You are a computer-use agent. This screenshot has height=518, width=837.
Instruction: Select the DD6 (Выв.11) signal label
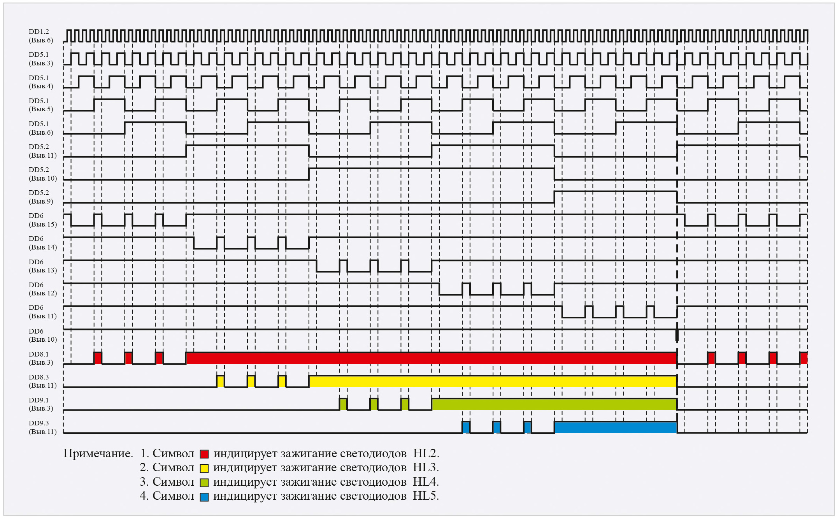point(43,312)
